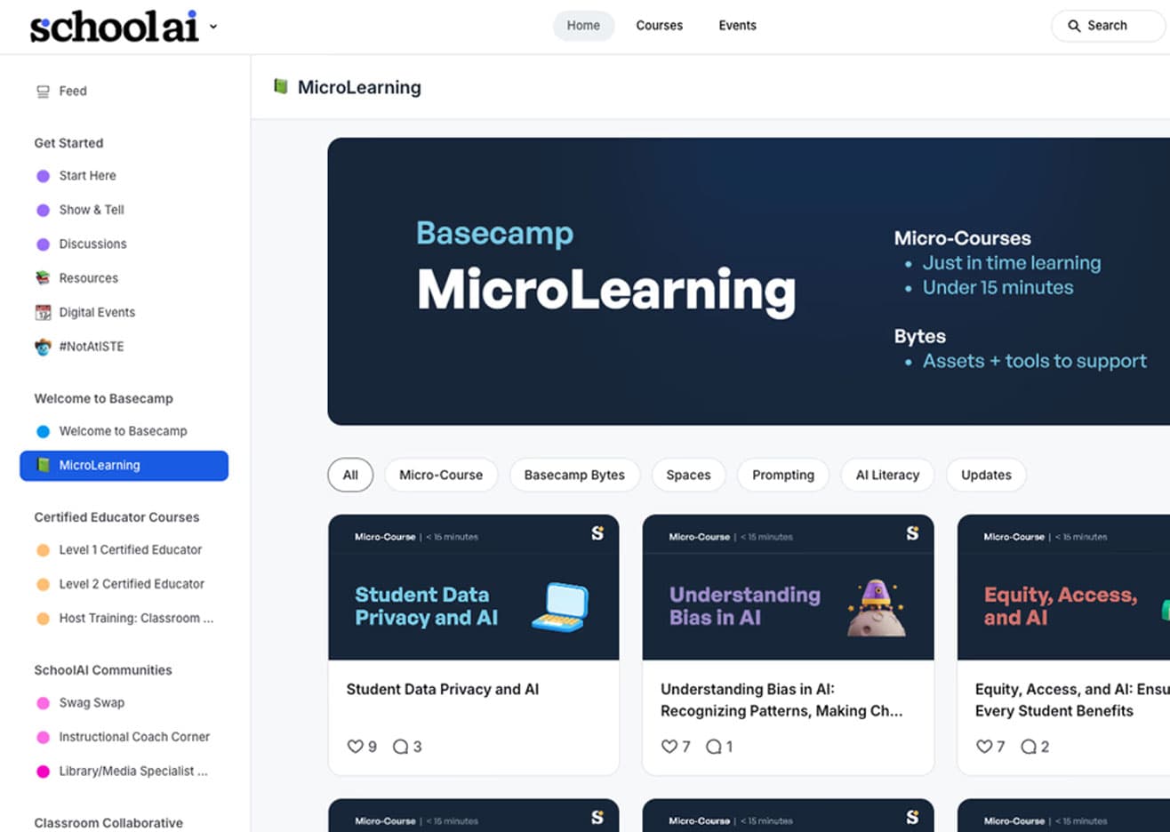
Task: Click the Resources books icon
Action: 43,278
